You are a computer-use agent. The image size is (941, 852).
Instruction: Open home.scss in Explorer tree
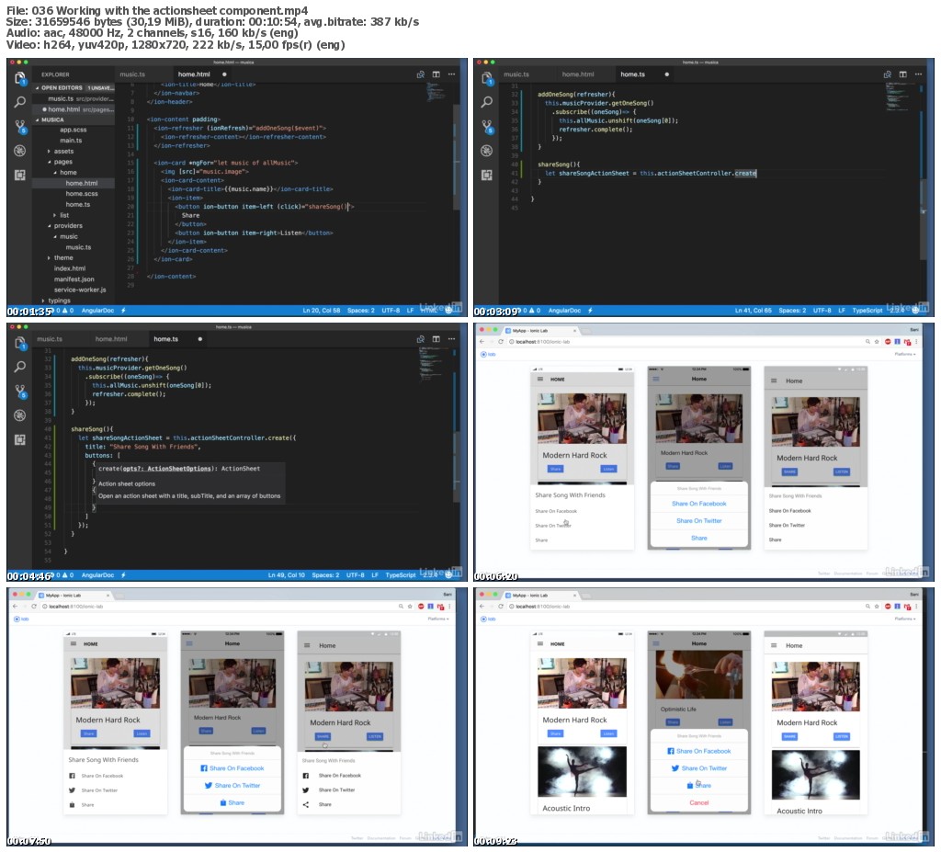pos(82,194)
